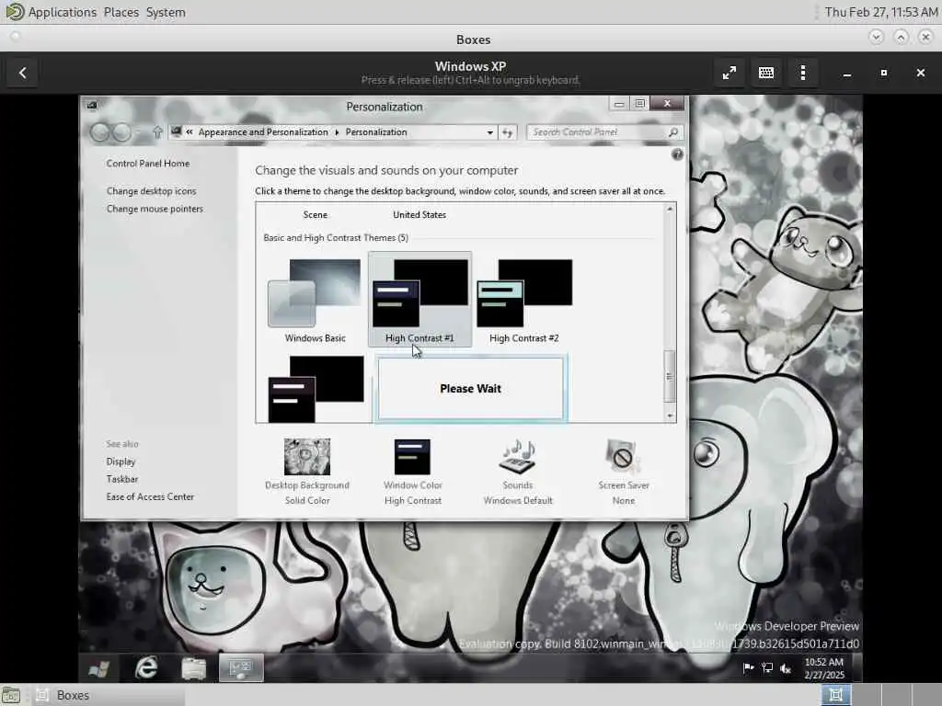Click the theme list scrollbar thumb
Screen dimensions: 942x706
click(670, 376)
